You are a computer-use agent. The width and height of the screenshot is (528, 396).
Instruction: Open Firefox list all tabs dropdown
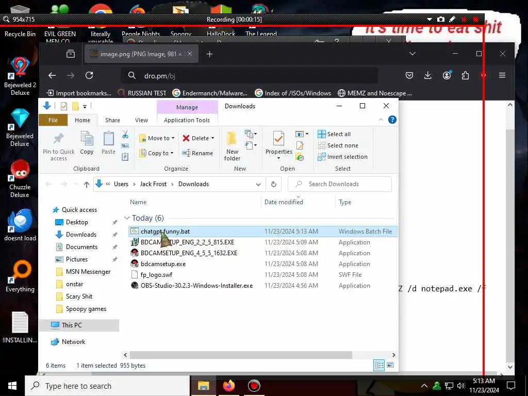coord(412,54)
